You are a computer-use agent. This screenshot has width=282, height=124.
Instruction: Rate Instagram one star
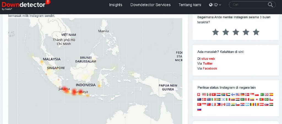(215, 32)
